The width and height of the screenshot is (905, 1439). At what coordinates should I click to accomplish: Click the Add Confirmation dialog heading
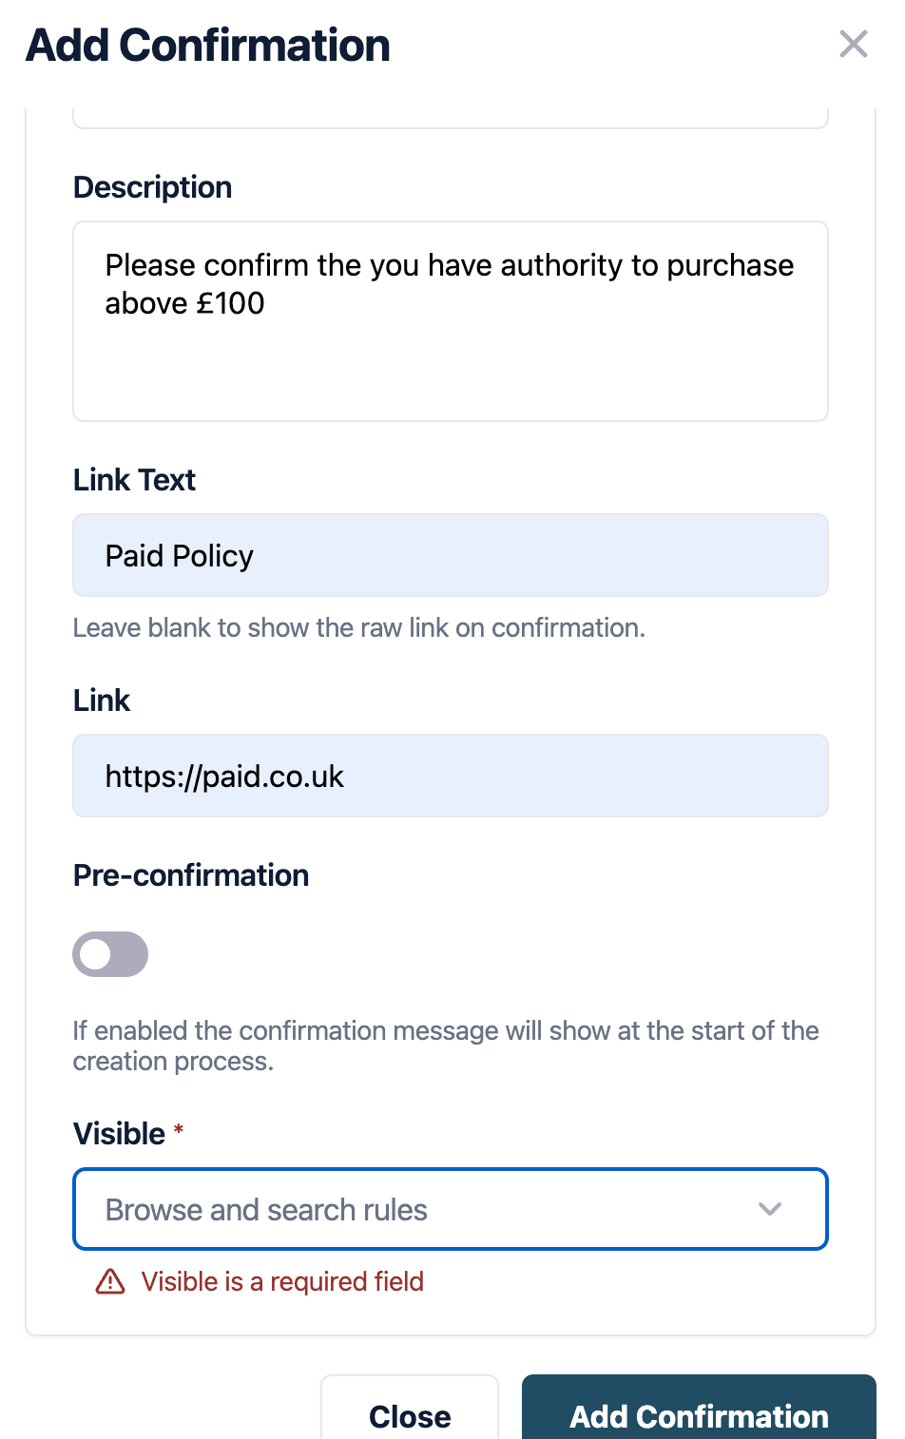[x=208, y=46]
